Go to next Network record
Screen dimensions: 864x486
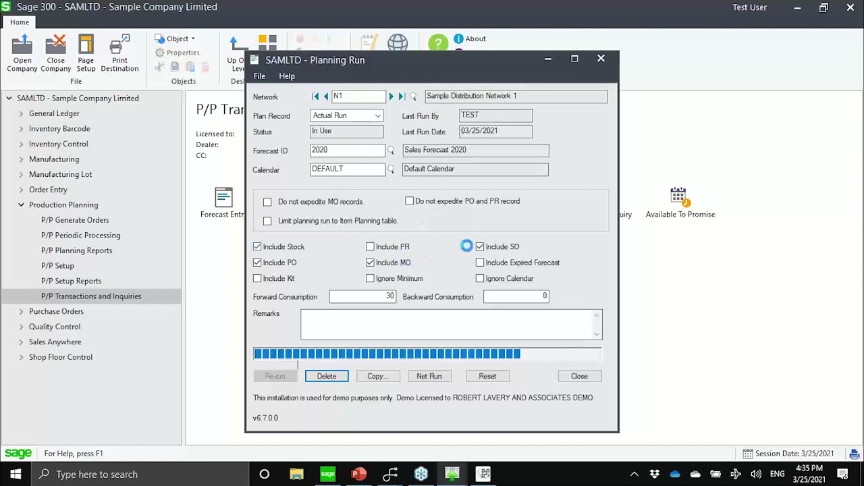click(391, 97)
